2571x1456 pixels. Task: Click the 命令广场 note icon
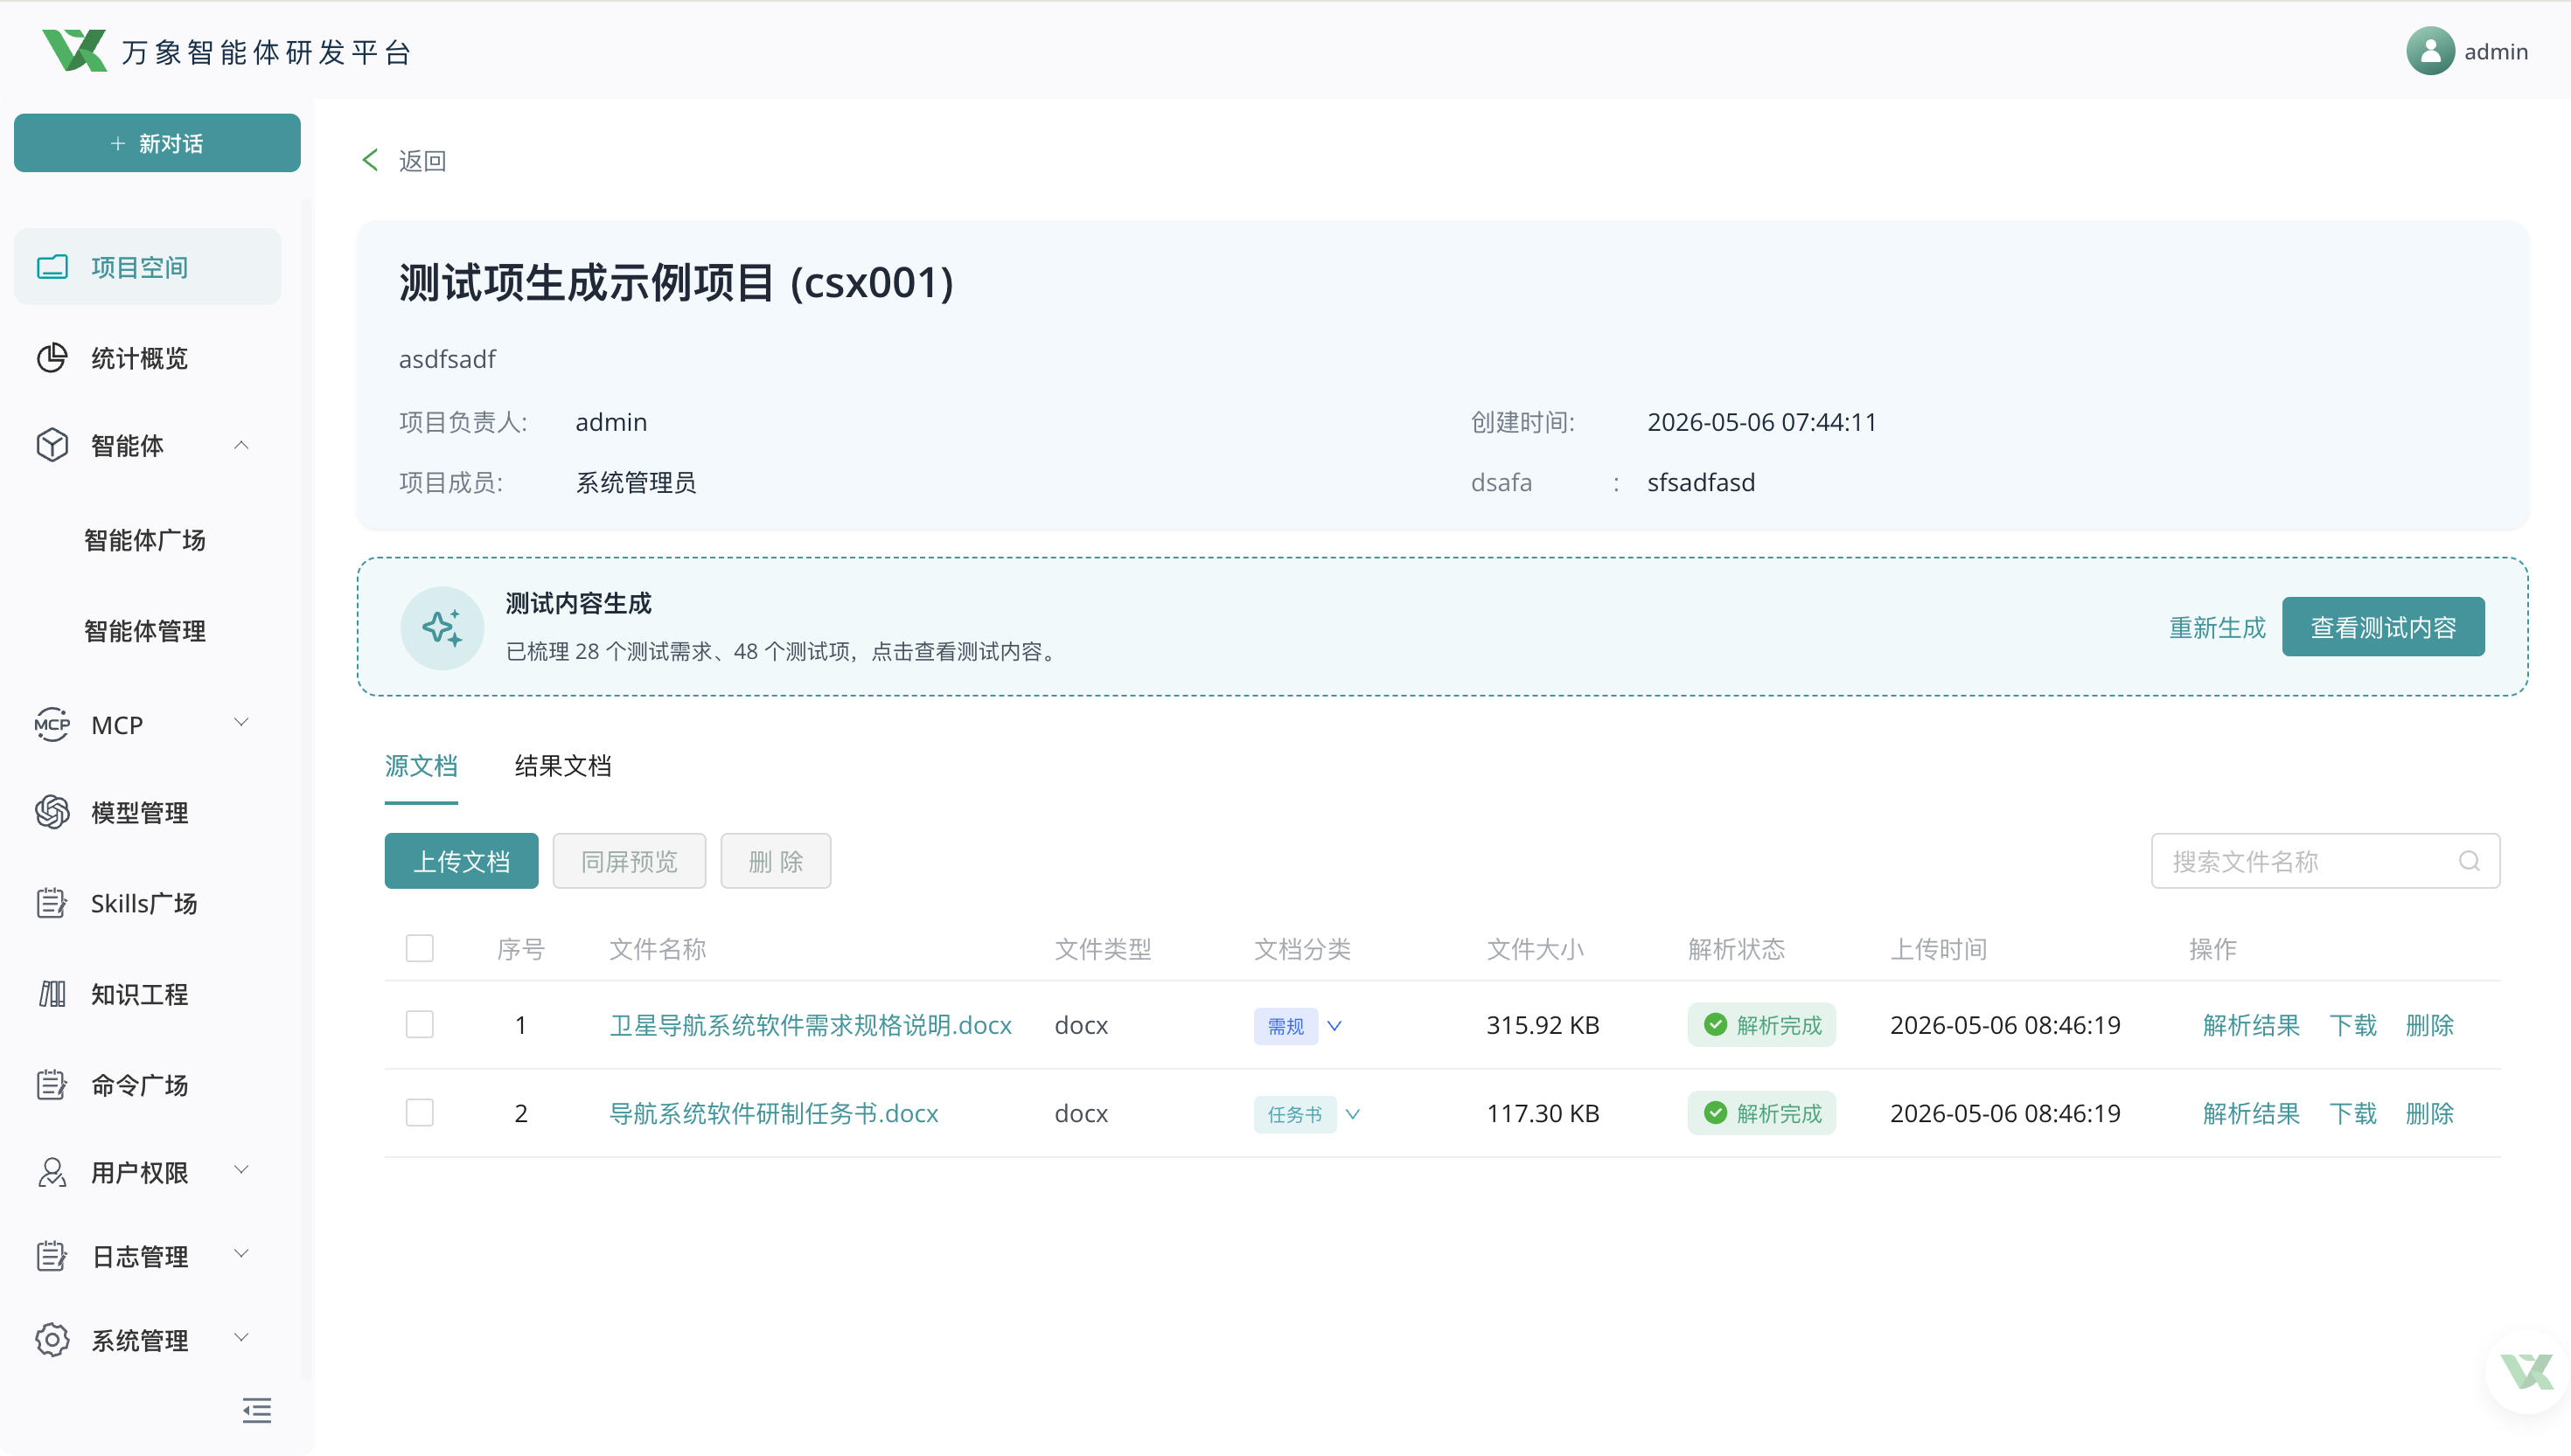[52, 1085]
